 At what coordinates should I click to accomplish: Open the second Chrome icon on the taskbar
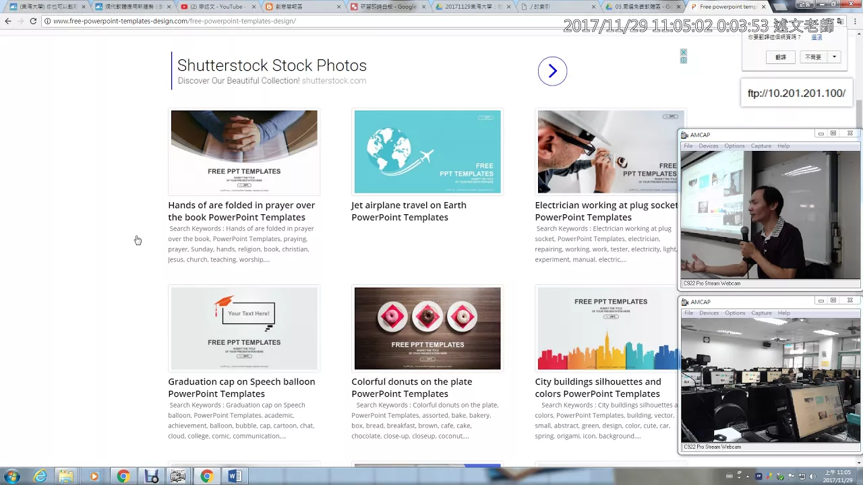point(206,476)
